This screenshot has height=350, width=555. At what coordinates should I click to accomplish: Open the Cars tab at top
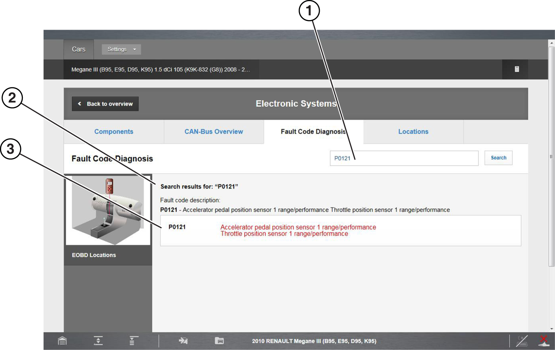click(78, 49)
